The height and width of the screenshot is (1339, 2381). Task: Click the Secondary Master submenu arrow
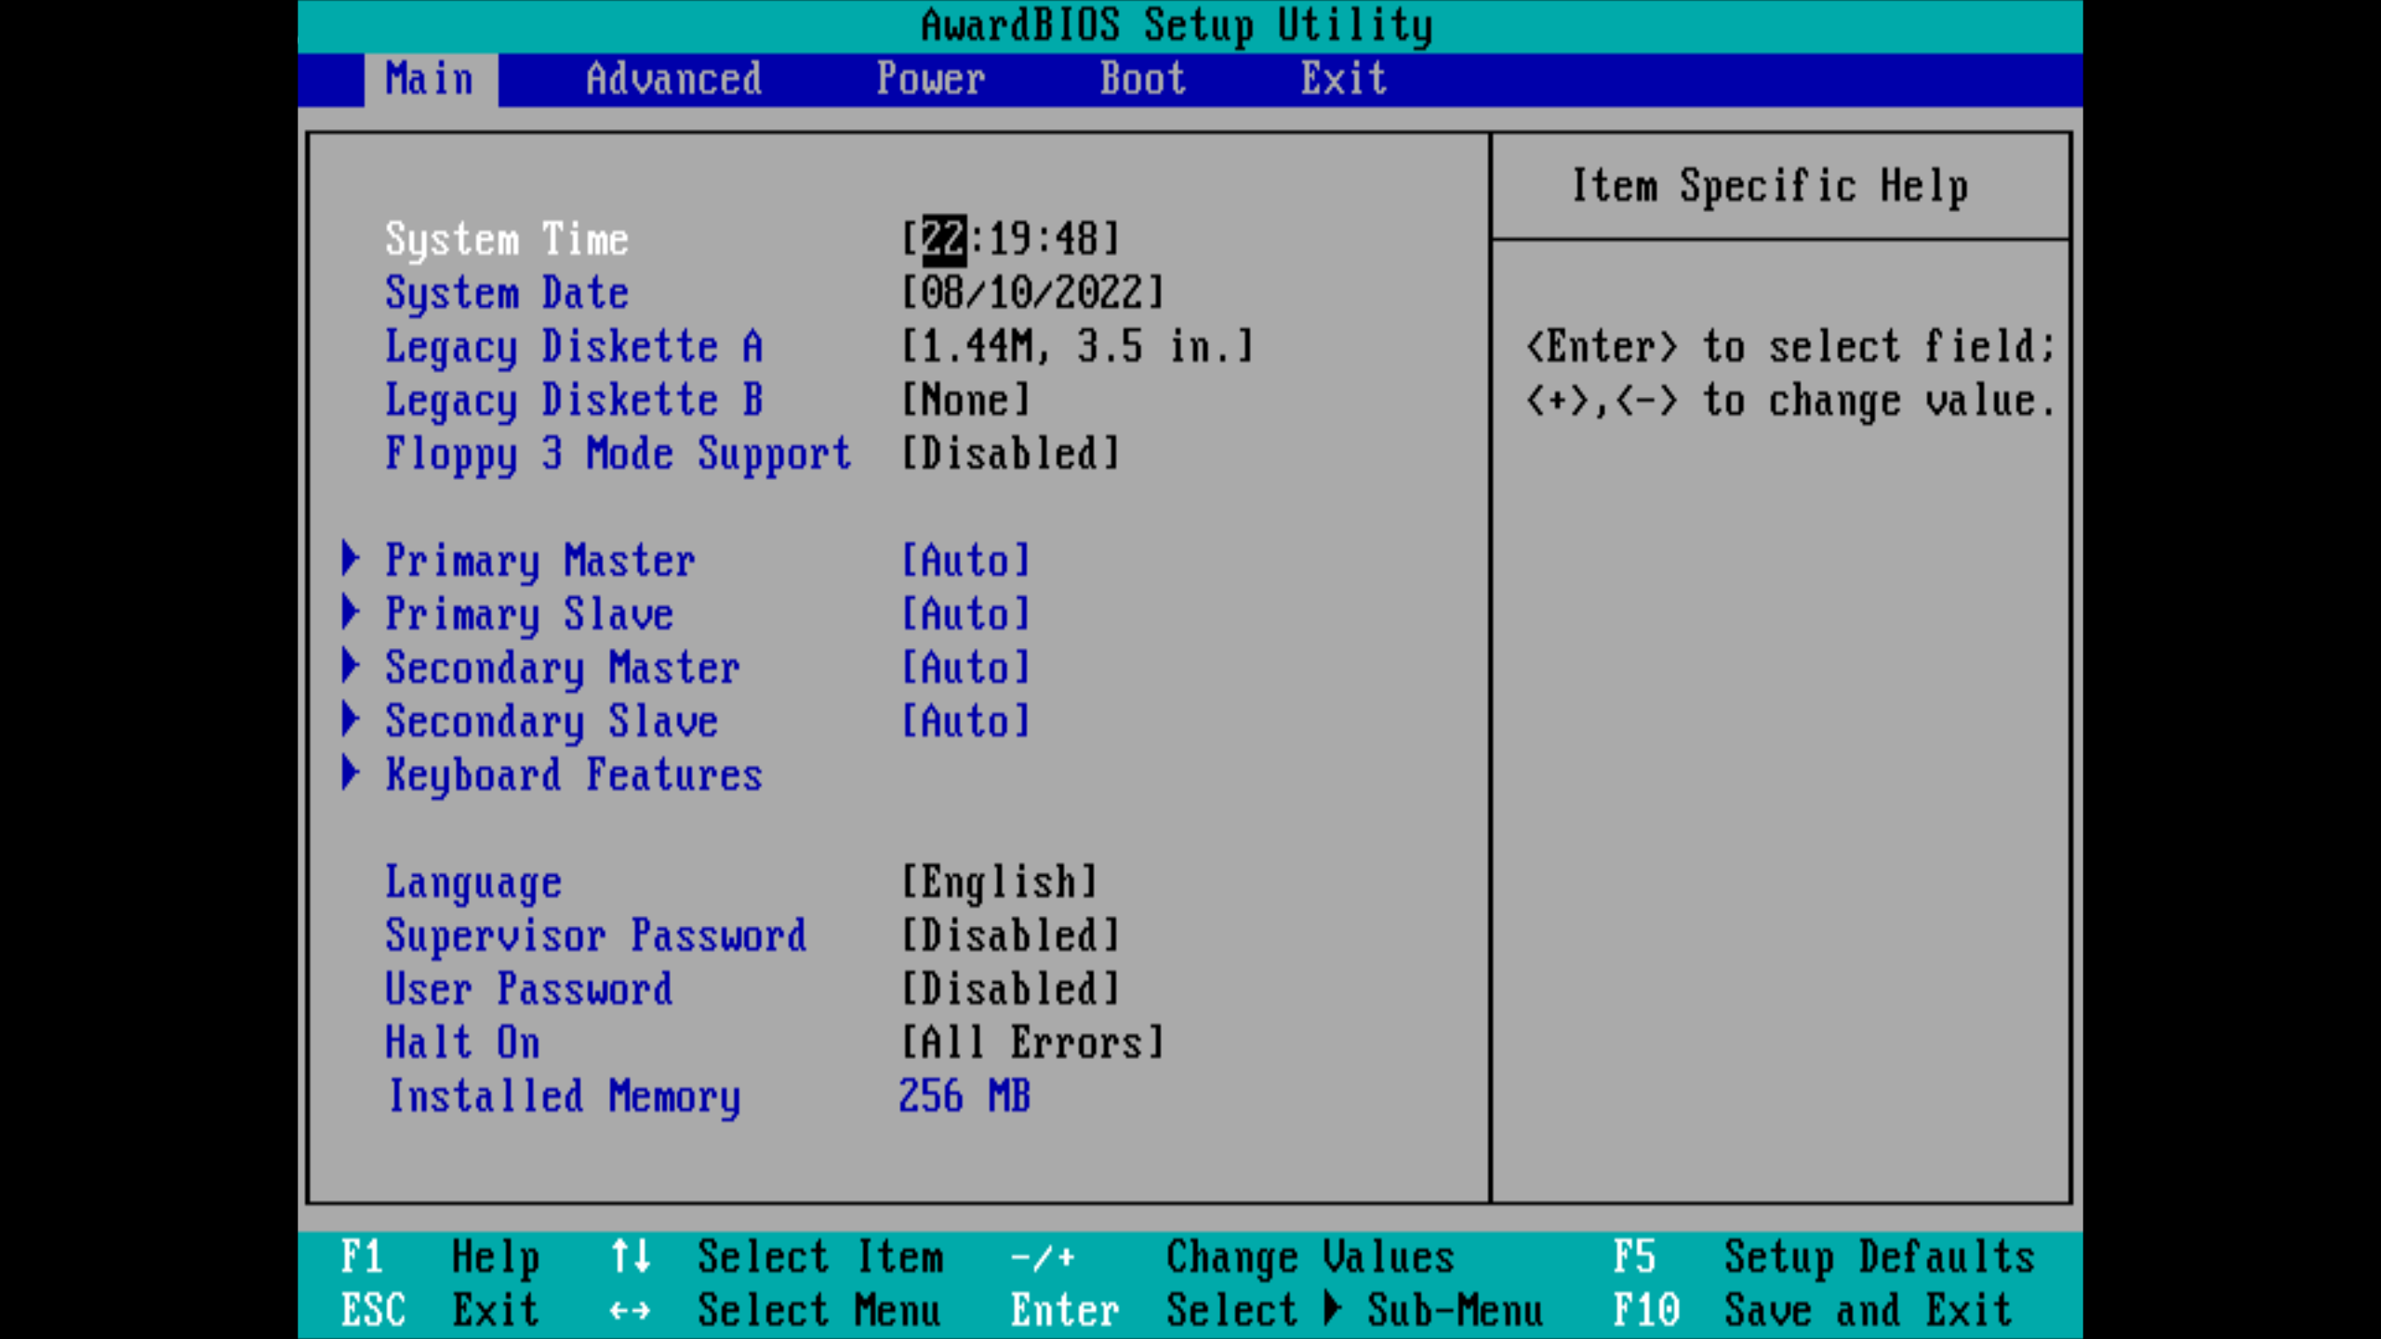point(351,666)
